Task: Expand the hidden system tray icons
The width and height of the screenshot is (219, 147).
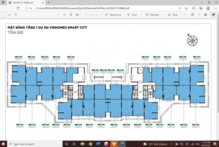Action: [171, 144]
